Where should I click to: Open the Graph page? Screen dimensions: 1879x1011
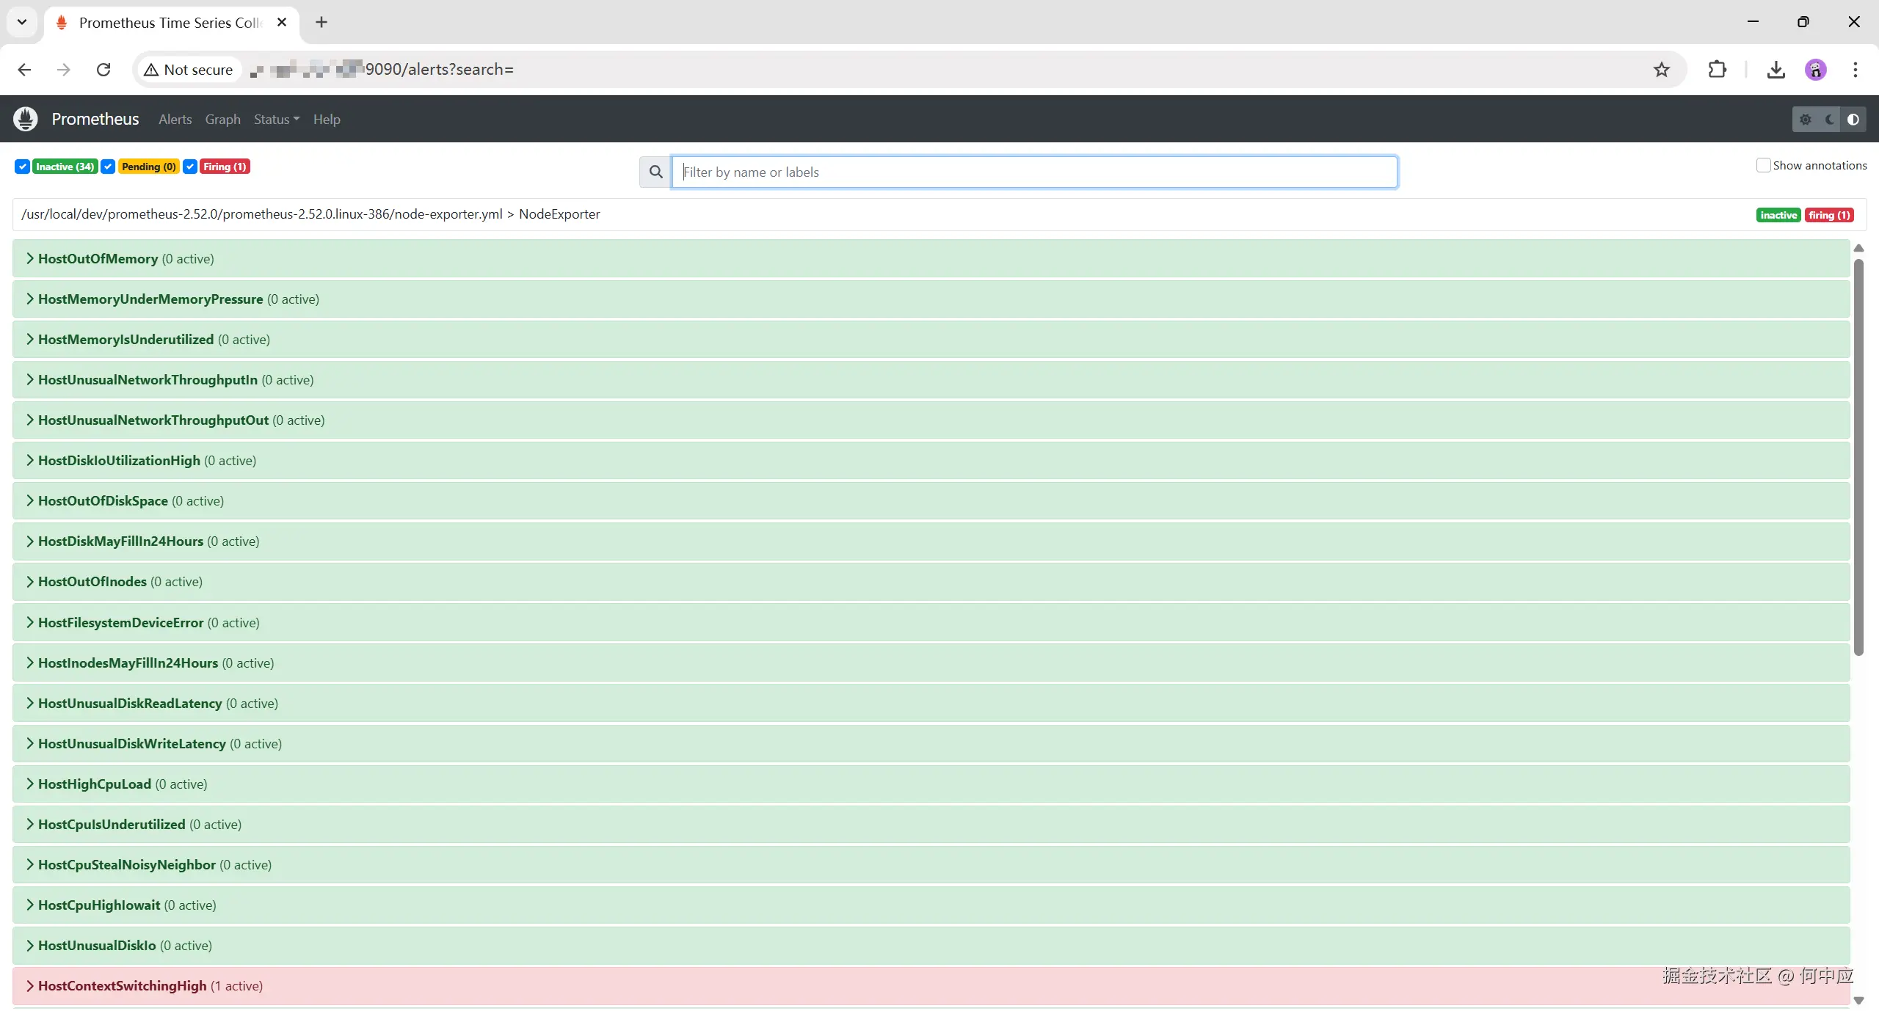tap(222, 119)
